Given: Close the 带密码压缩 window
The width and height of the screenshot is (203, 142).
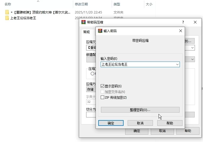Looking at the screenshot, I should 195,22.
